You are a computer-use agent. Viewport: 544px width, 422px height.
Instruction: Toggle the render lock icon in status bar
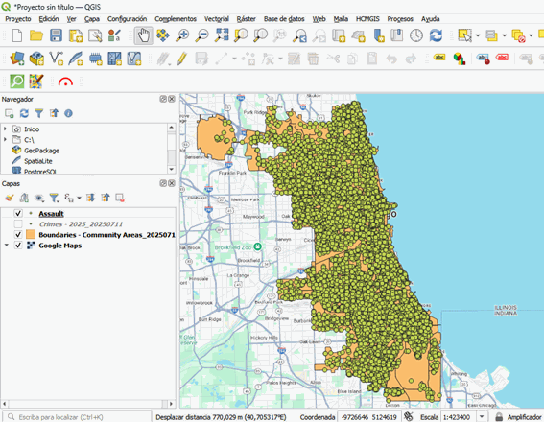click(x=499, y=417)
